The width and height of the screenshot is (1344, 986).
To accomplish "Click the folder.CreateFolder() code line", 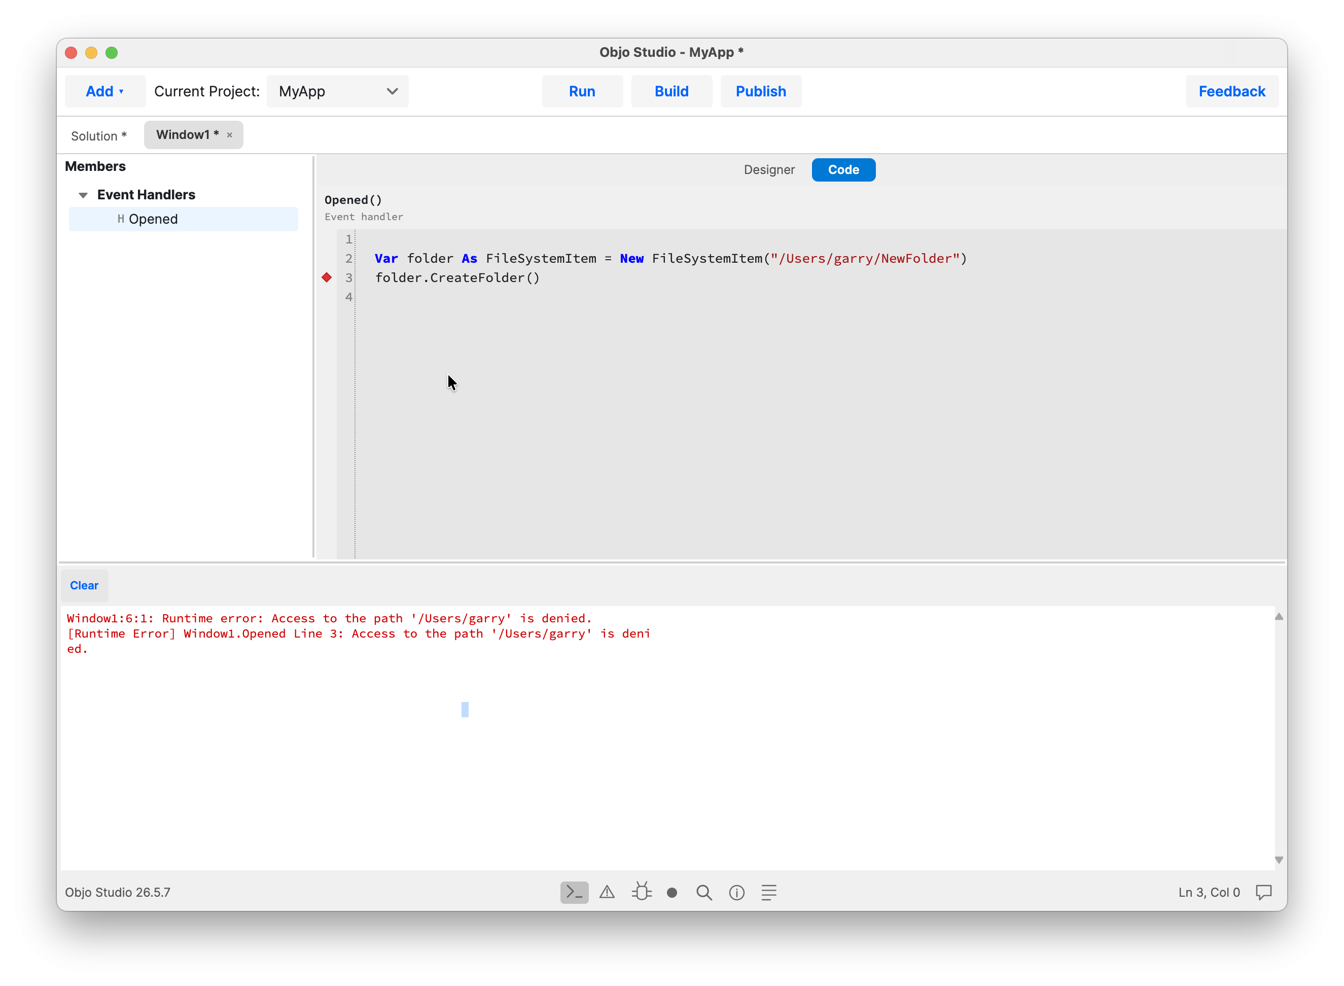I will 457,277.
